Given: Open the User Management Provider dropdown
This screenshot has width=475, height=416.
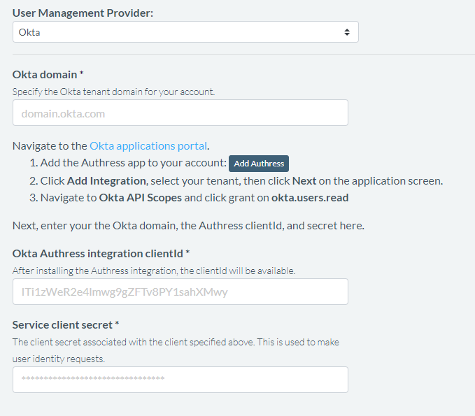Looking at the screenshot, I should [x=185, y=32].
